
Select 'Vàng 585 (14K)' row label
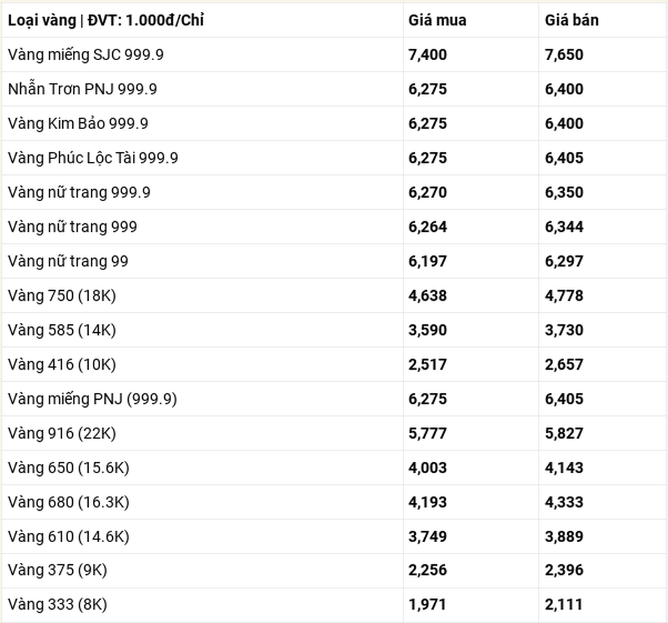[x=61, y=330]
